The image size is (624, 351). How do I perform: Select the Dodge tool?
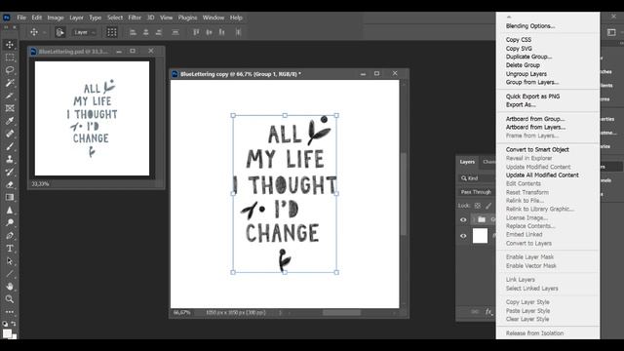(x=10, y=223)
